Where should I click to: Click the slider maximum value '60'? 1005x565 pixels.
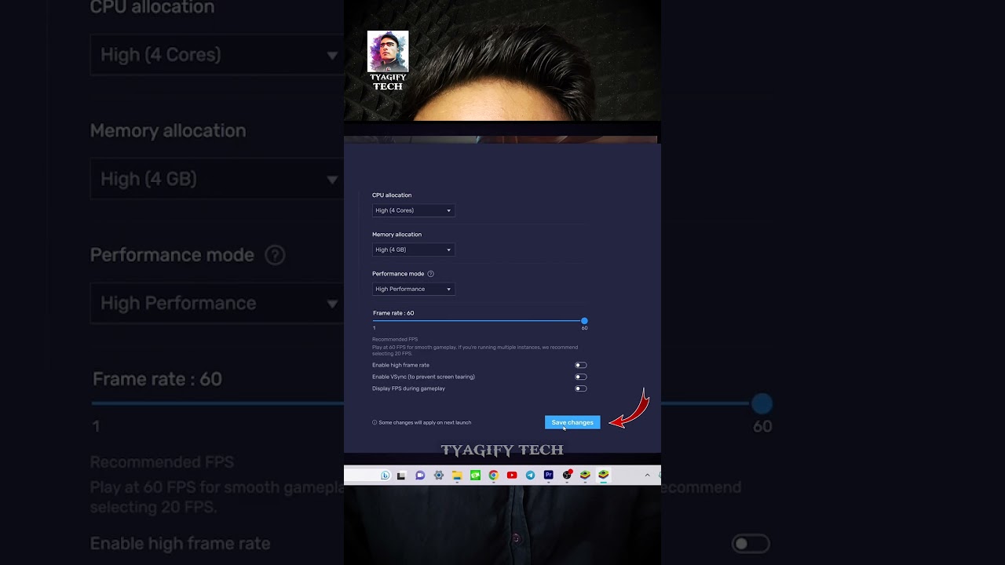(584, 328)
